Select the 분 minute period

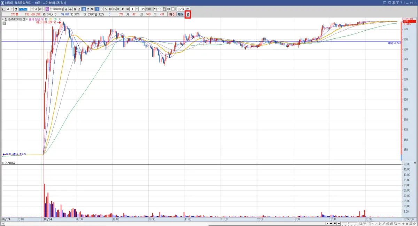coord(84,9)
